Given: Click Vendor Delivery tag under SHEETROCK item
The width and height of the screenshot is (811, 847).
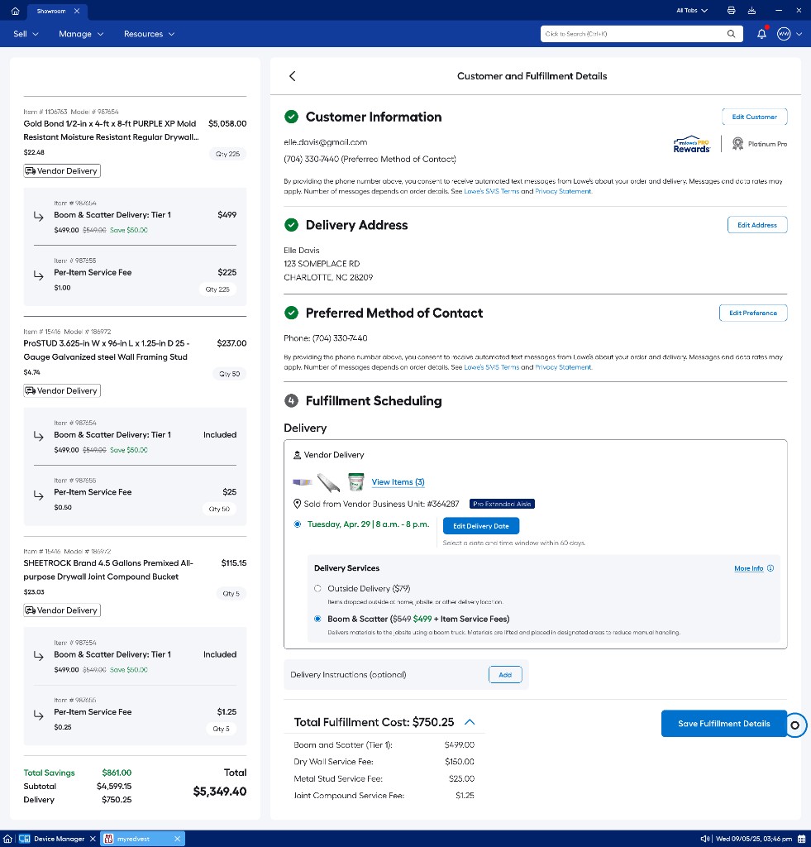Looking at the screenshot, I should coord(61,610).
